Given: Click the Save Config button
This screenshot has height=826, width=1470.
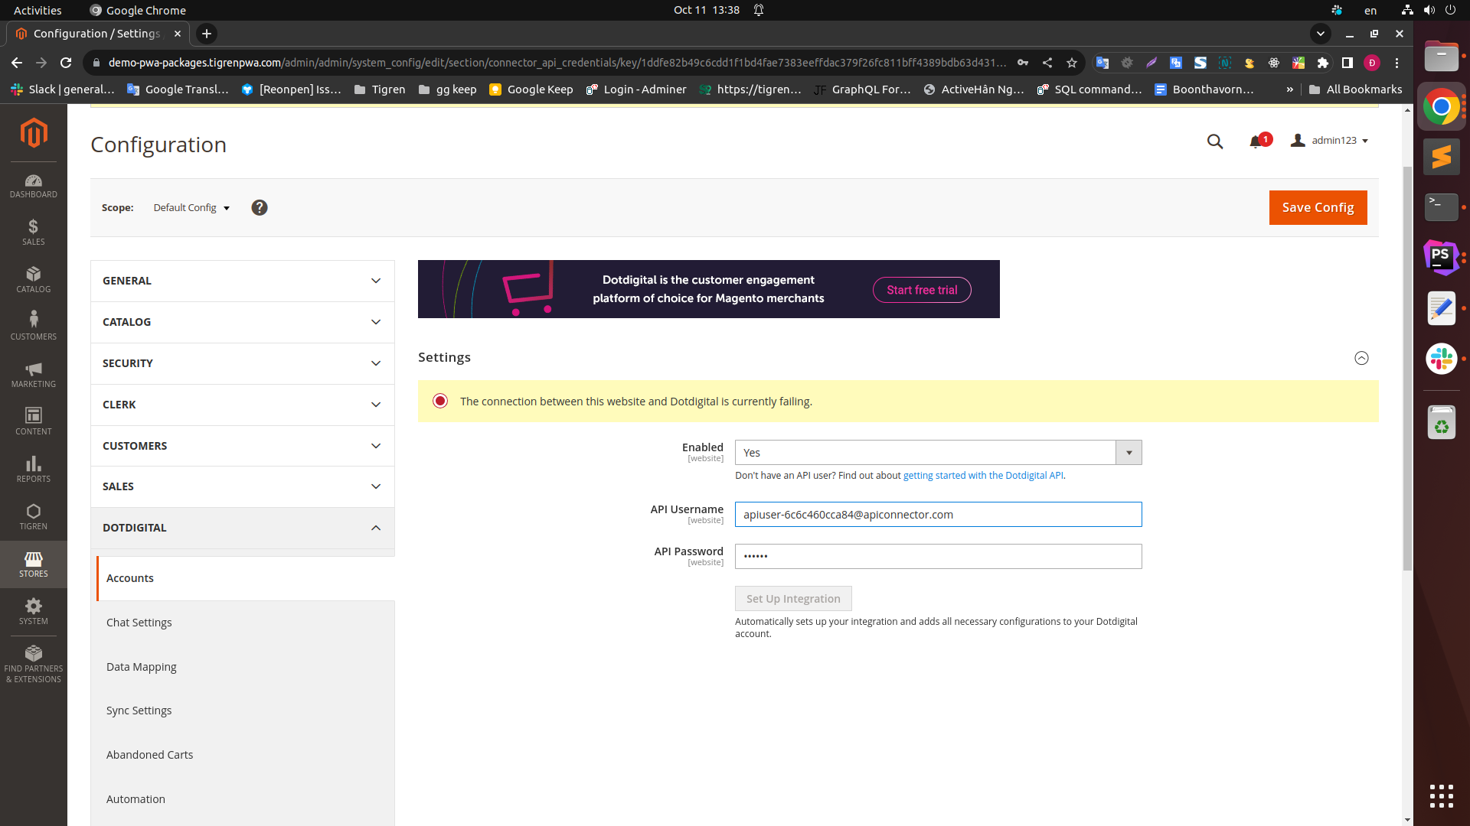Looking at the screenshot, I should tap(1318, 208).
